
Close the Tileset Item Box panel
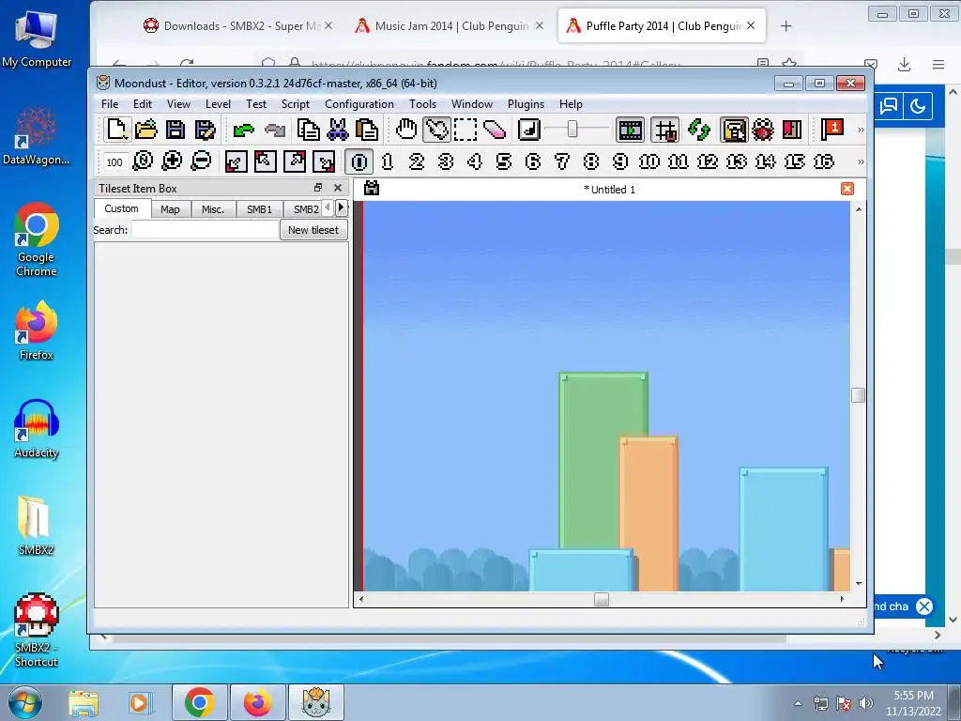point(338,188)
